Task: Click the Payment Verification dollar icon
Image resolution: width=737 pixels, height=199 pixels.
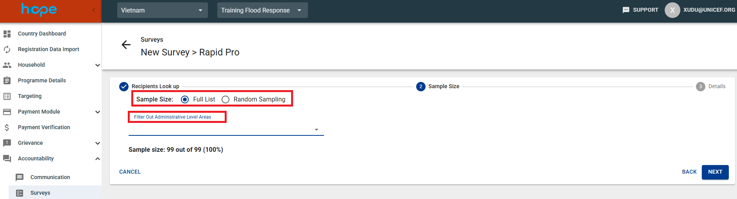Action: 7,128
